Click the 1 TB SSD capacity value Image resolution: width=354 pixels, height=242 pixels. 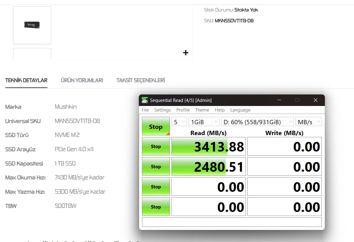65,163
